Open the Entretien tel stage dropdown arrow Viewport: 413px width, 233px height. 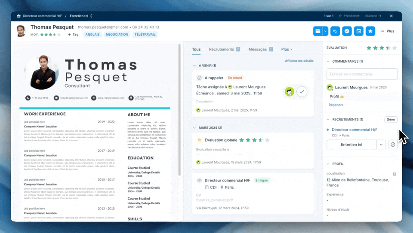pos(381,145)
